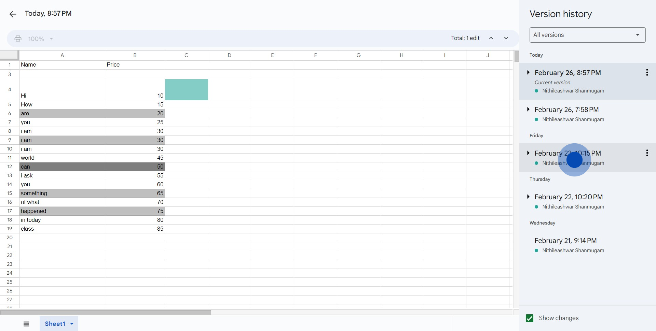Expand the February 26, 7:58 PM version
The image size is (656, 331).
click(x=528, y=109)
